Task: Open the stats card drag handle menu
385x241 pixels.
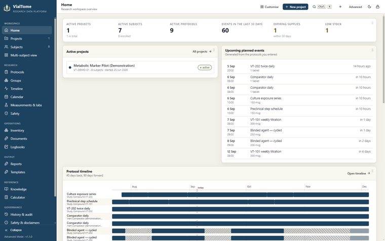Action: point(372,23)
